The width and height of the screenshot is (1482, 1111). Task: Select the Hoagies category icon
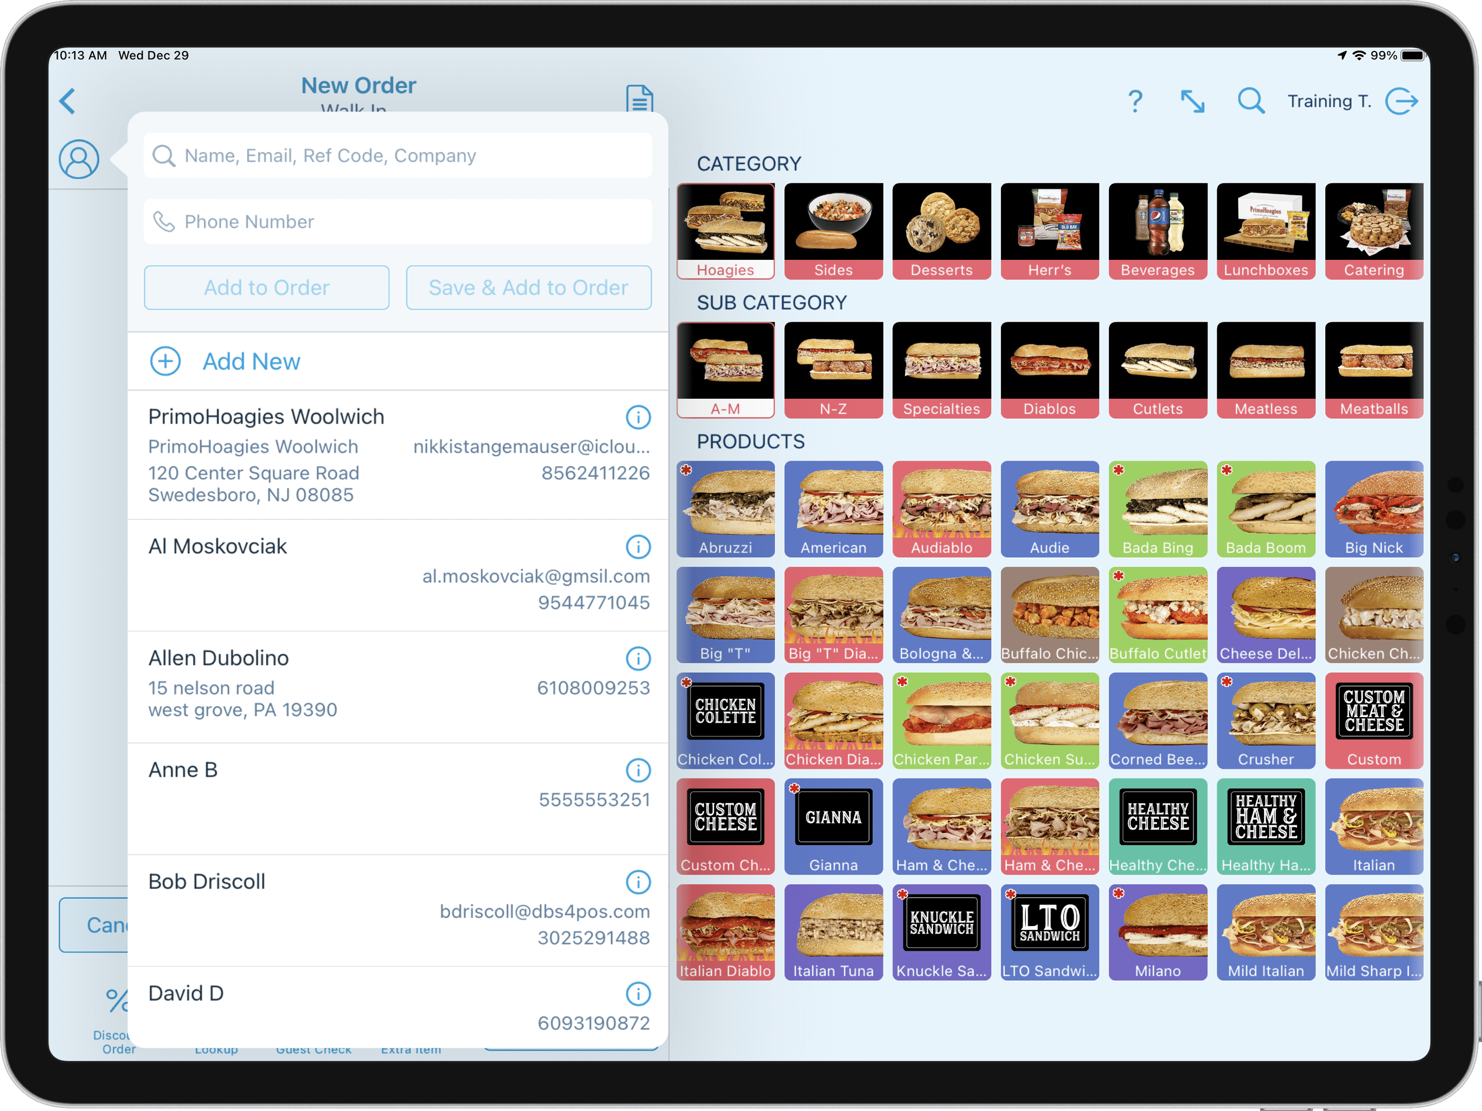coord(724,230)
